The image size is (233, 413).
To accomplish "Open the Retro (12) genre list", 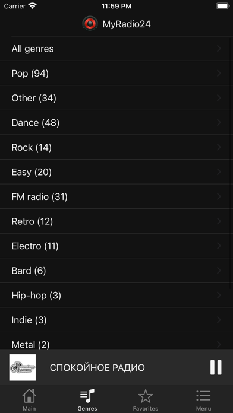I will [116, 221].
